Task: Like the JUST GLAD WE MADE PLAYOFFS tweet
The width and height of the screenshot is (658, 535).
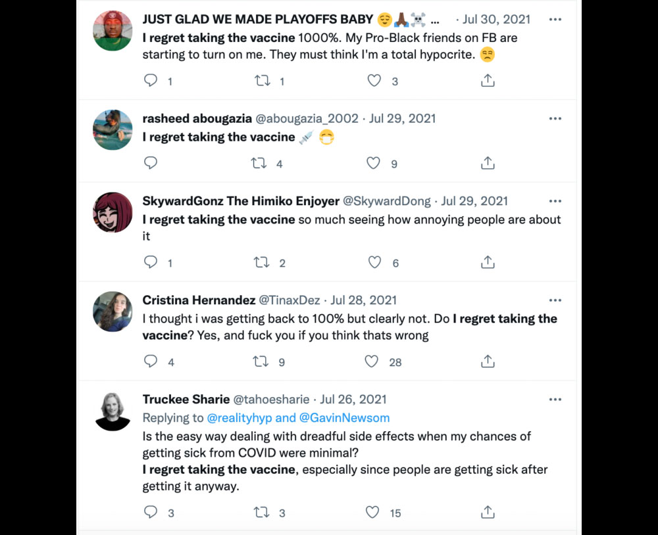Action: tap(374, 81)
